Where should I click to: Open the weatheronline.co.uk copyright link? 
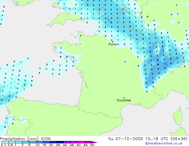[x=164, y=143]
